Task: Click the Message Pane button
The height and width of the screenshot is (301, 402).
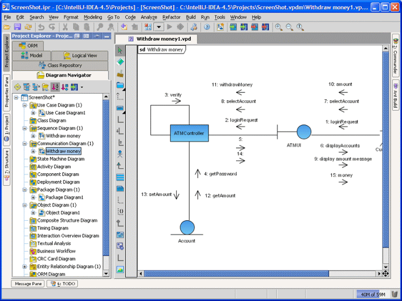Action: point(28,284)
